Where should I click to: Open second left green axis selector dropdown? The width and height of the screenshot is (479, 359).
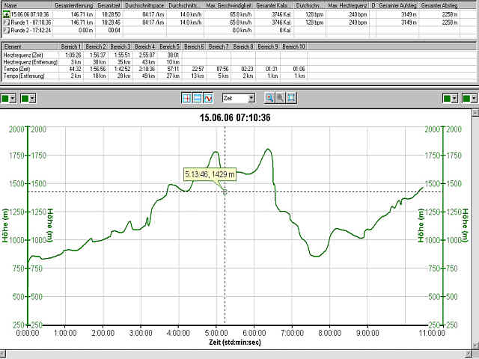coord(32,98)
